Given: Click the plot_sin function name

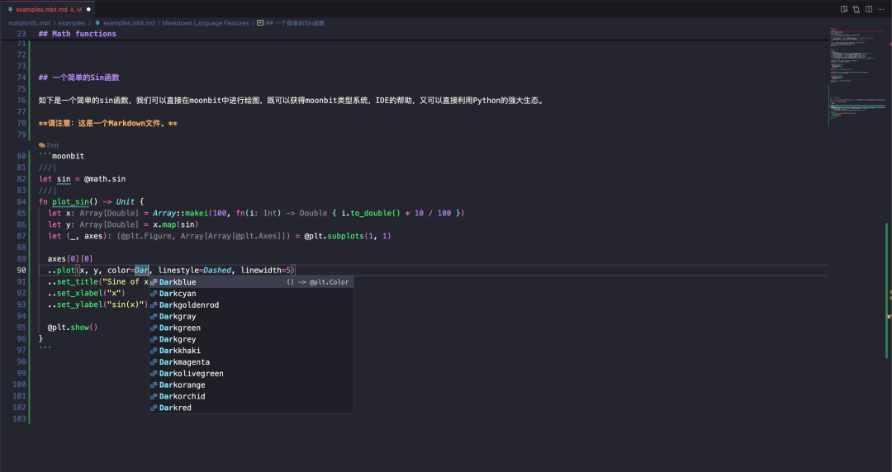Looking at the screenshot, I should click(70, 202).
